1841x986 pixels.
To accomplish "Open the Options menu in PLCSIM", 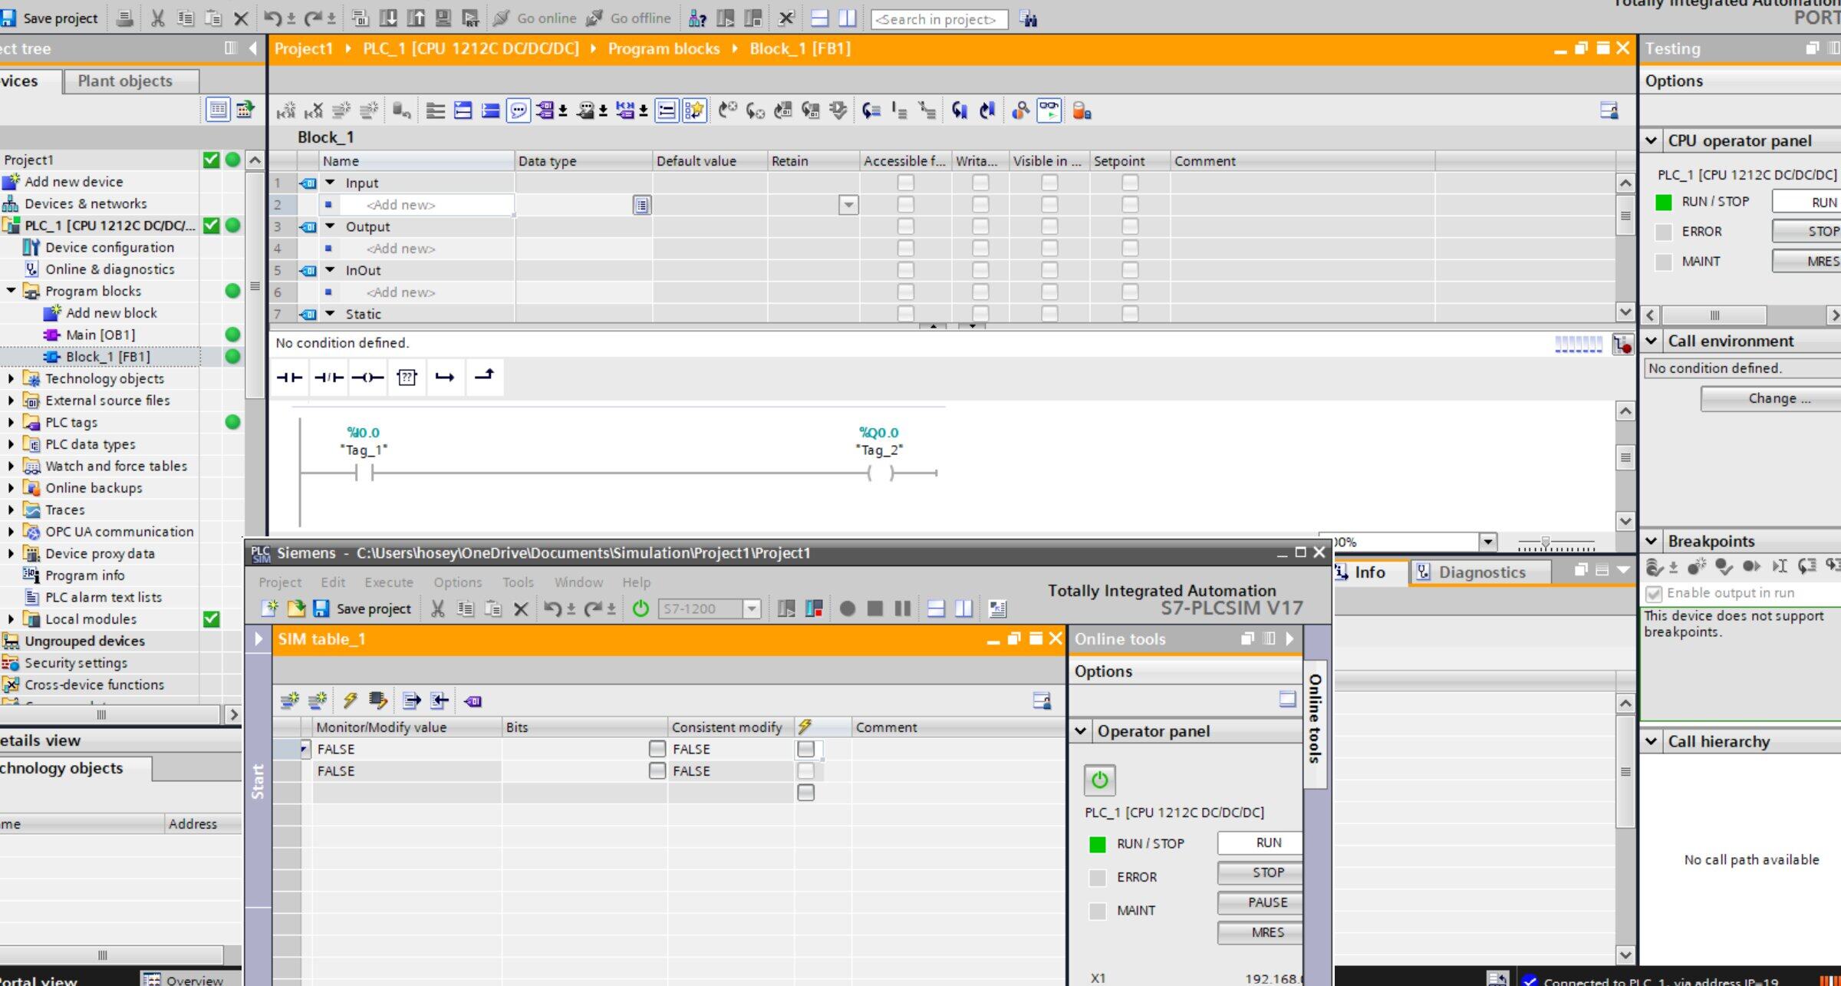I will pos(457,582).
